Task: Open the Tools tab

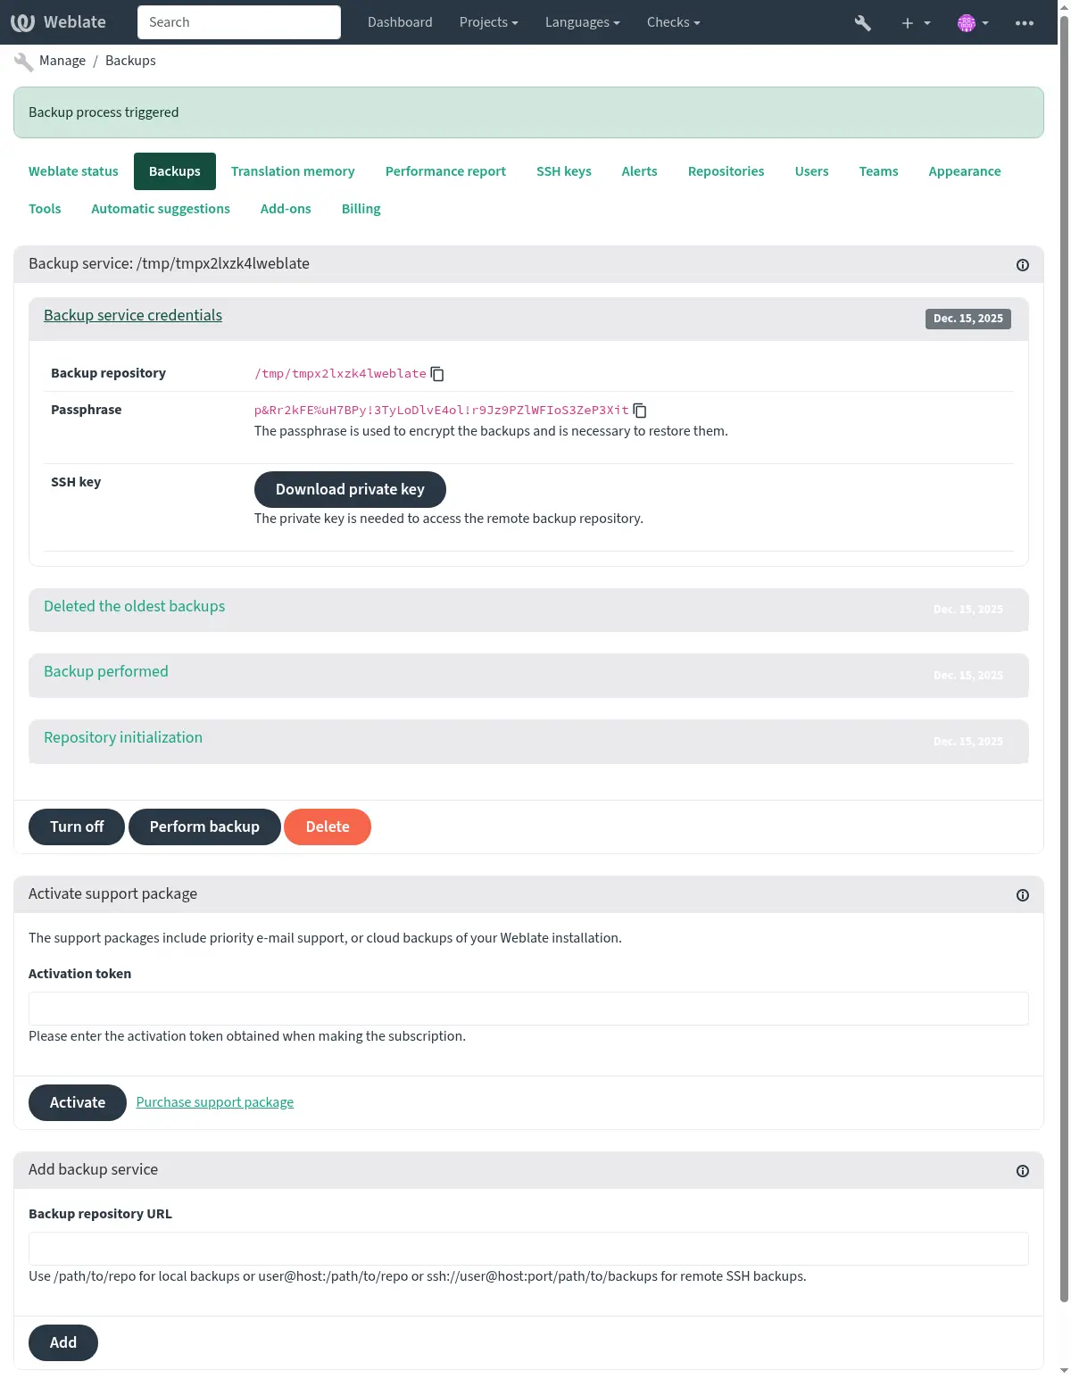Action: click(x=45, y=209)
